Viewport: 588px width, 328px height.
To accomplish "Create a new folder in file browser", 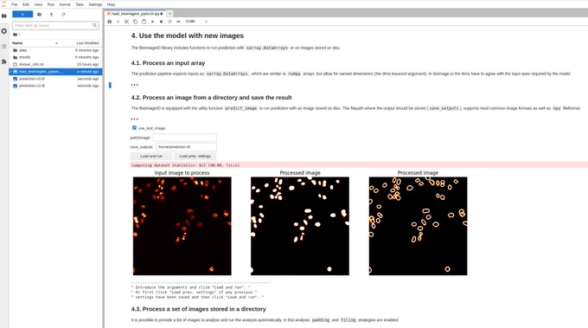I will pyautogui.click(x=40, y=14).
